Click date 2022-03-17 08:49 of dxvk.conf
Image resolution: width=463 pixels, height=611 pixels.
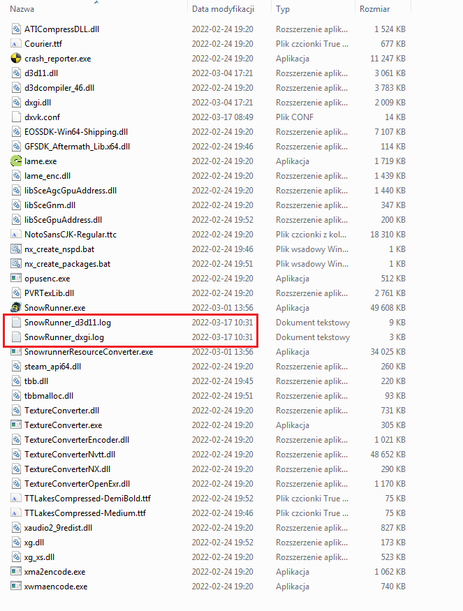tap(223, 117)
